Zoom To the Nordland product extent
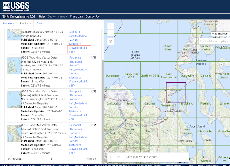This screenshot has width=230, height=166. (75, 66)
